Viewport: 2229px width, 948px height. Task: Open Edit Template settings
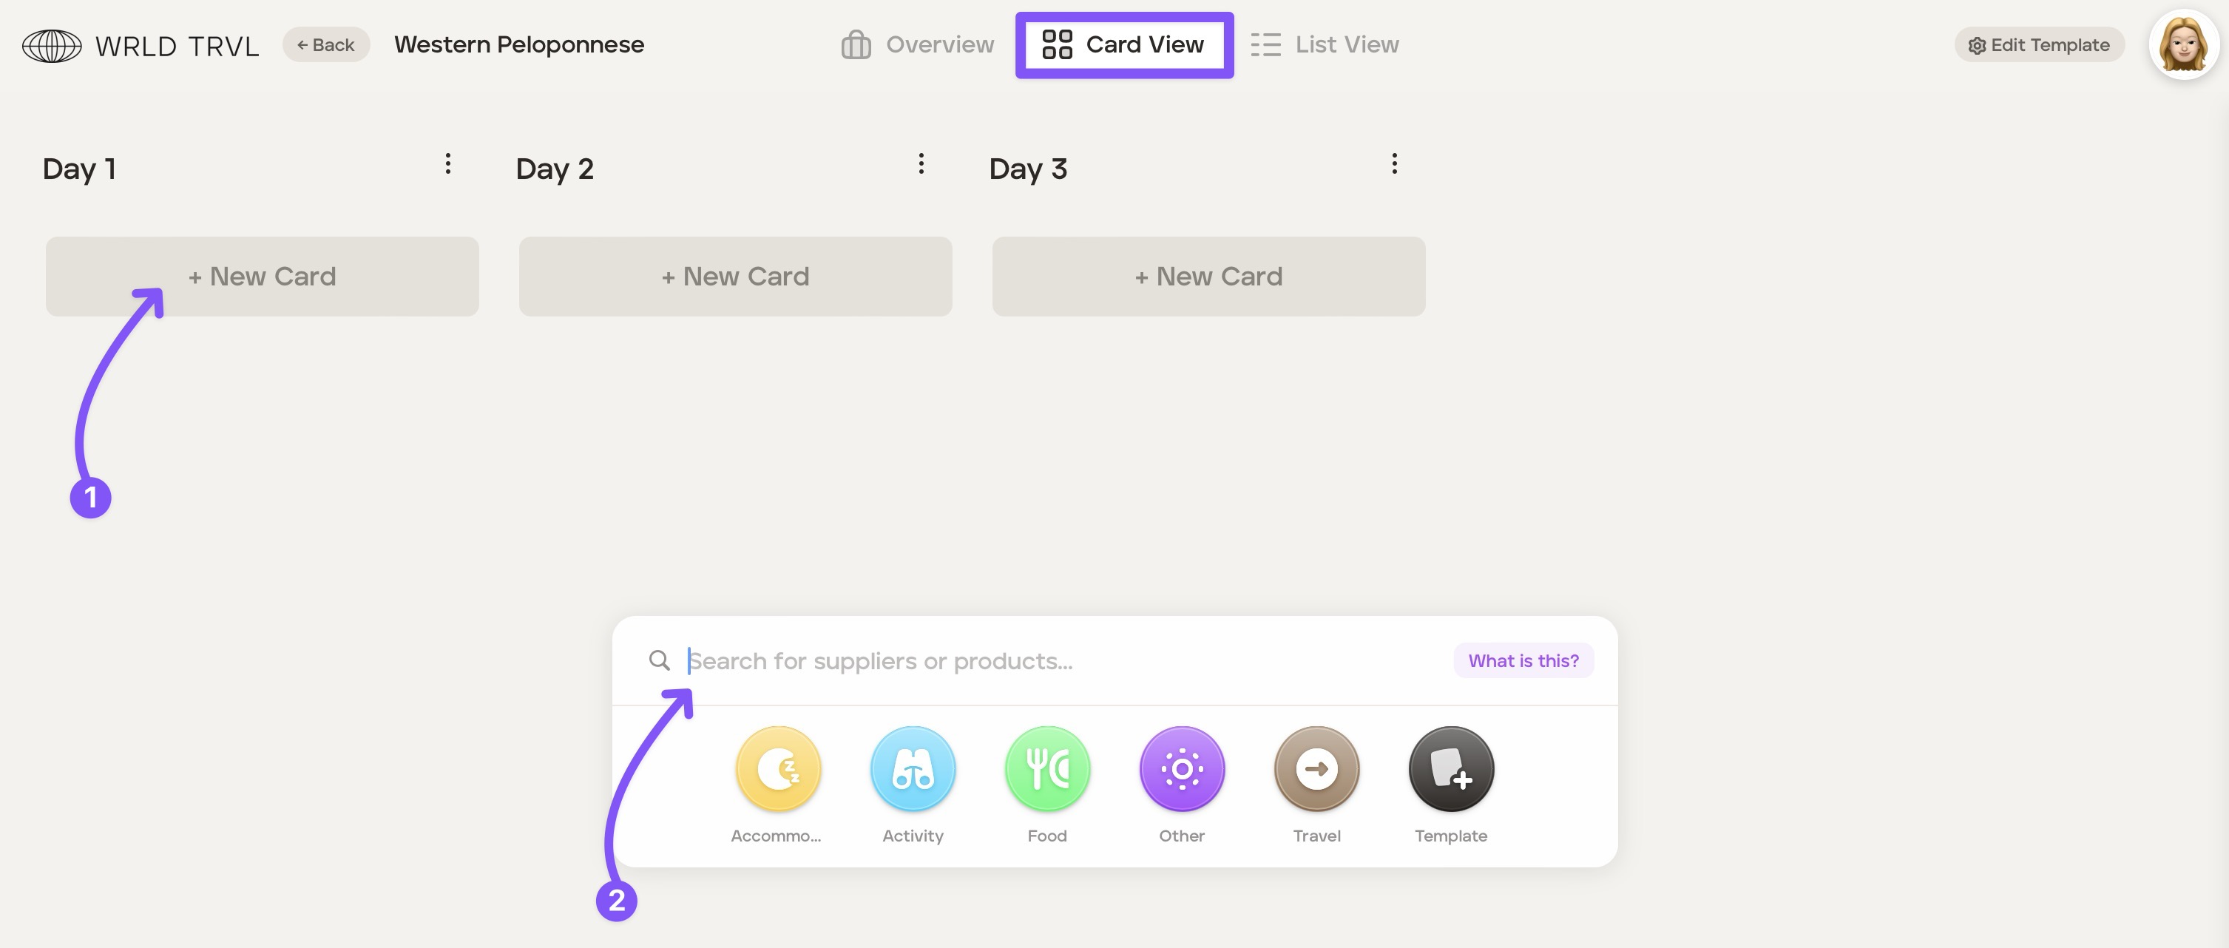[x=2039, y=45]
